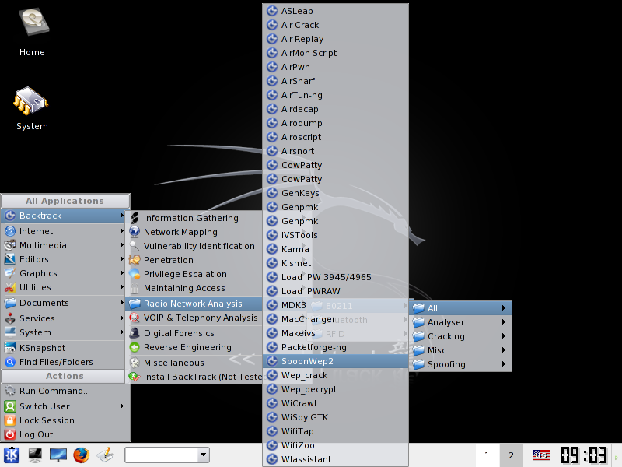Launch ASLeap from the tool list
Screen dimensions: 622x467
coord(336,11)
